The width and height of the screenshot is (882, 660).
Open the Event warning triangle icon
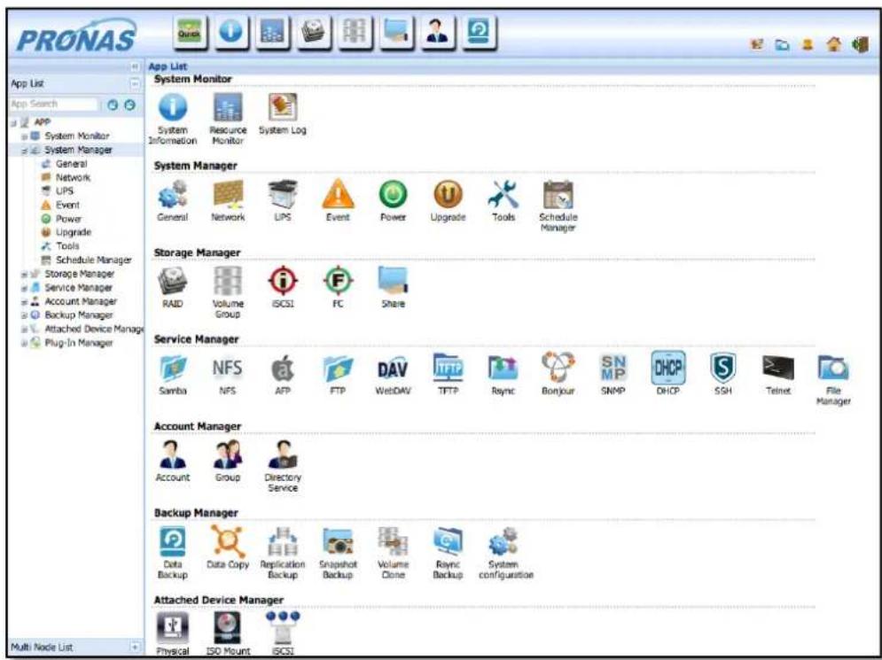click(x=338, y=195)
